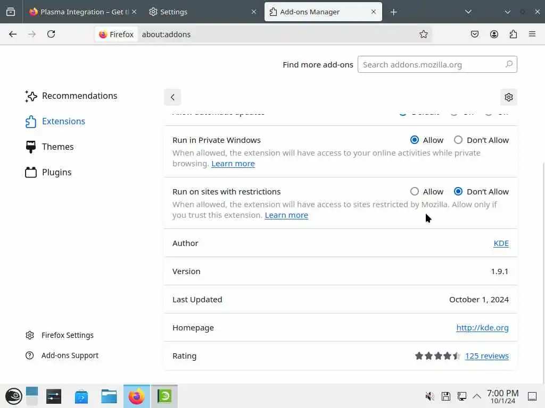
Task: Close the Plasma Integration tab
Action: (x=134, y=12)
